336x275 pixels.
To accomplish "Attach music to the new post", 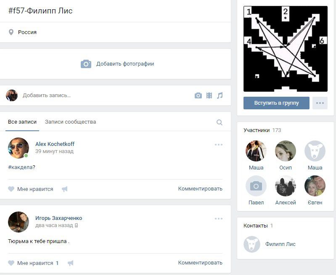I will (x=220, y=95).
